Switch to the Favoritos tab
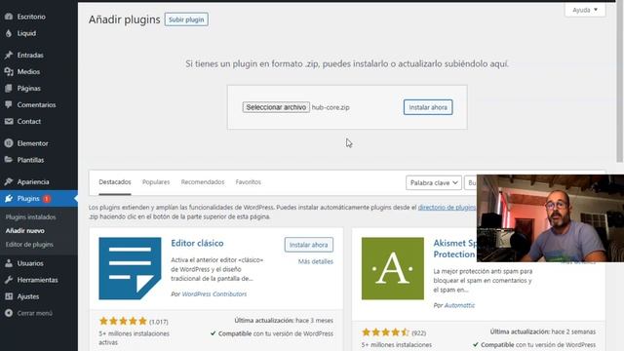Screen dimensions: 624x351 pyautogui.click(x=248, y=182)
